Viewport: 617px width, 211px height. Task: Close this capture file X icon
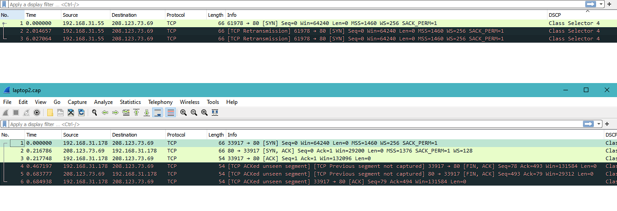pyautogui.click(x=71, y=113)
